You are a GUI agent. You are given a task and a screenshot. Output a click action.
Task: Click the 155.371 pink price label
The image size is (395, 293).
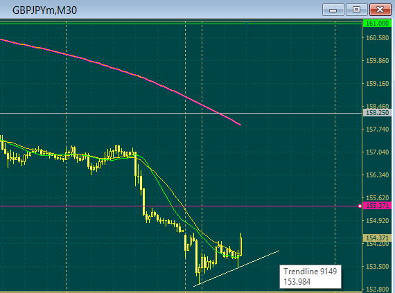[377, 206]
